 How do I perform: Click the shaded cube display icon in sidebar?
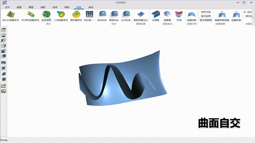tap(4, 74)
